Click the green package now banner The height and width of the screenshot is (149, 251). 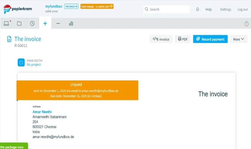pyautogui.click(x=14, y=146)
